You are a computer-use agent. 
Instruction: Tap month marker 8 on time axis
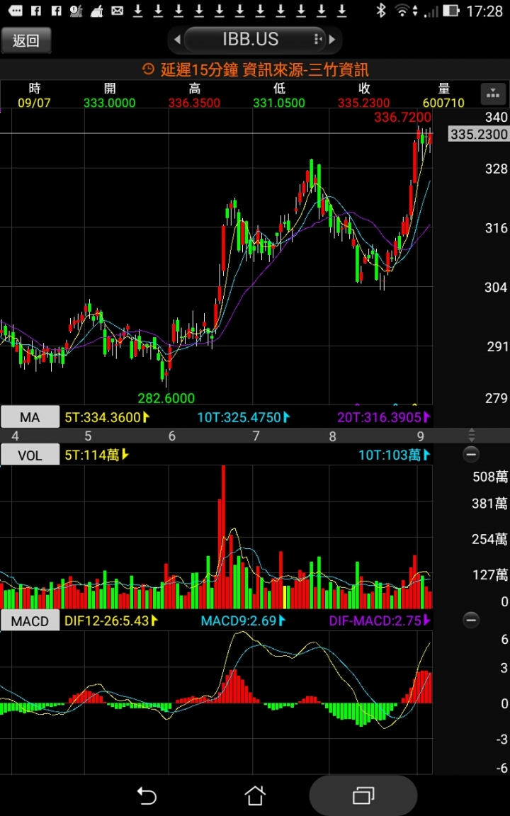coord(332,436)
